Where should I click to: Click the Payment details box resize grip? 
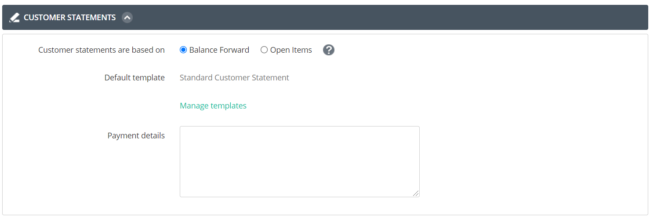416,193
